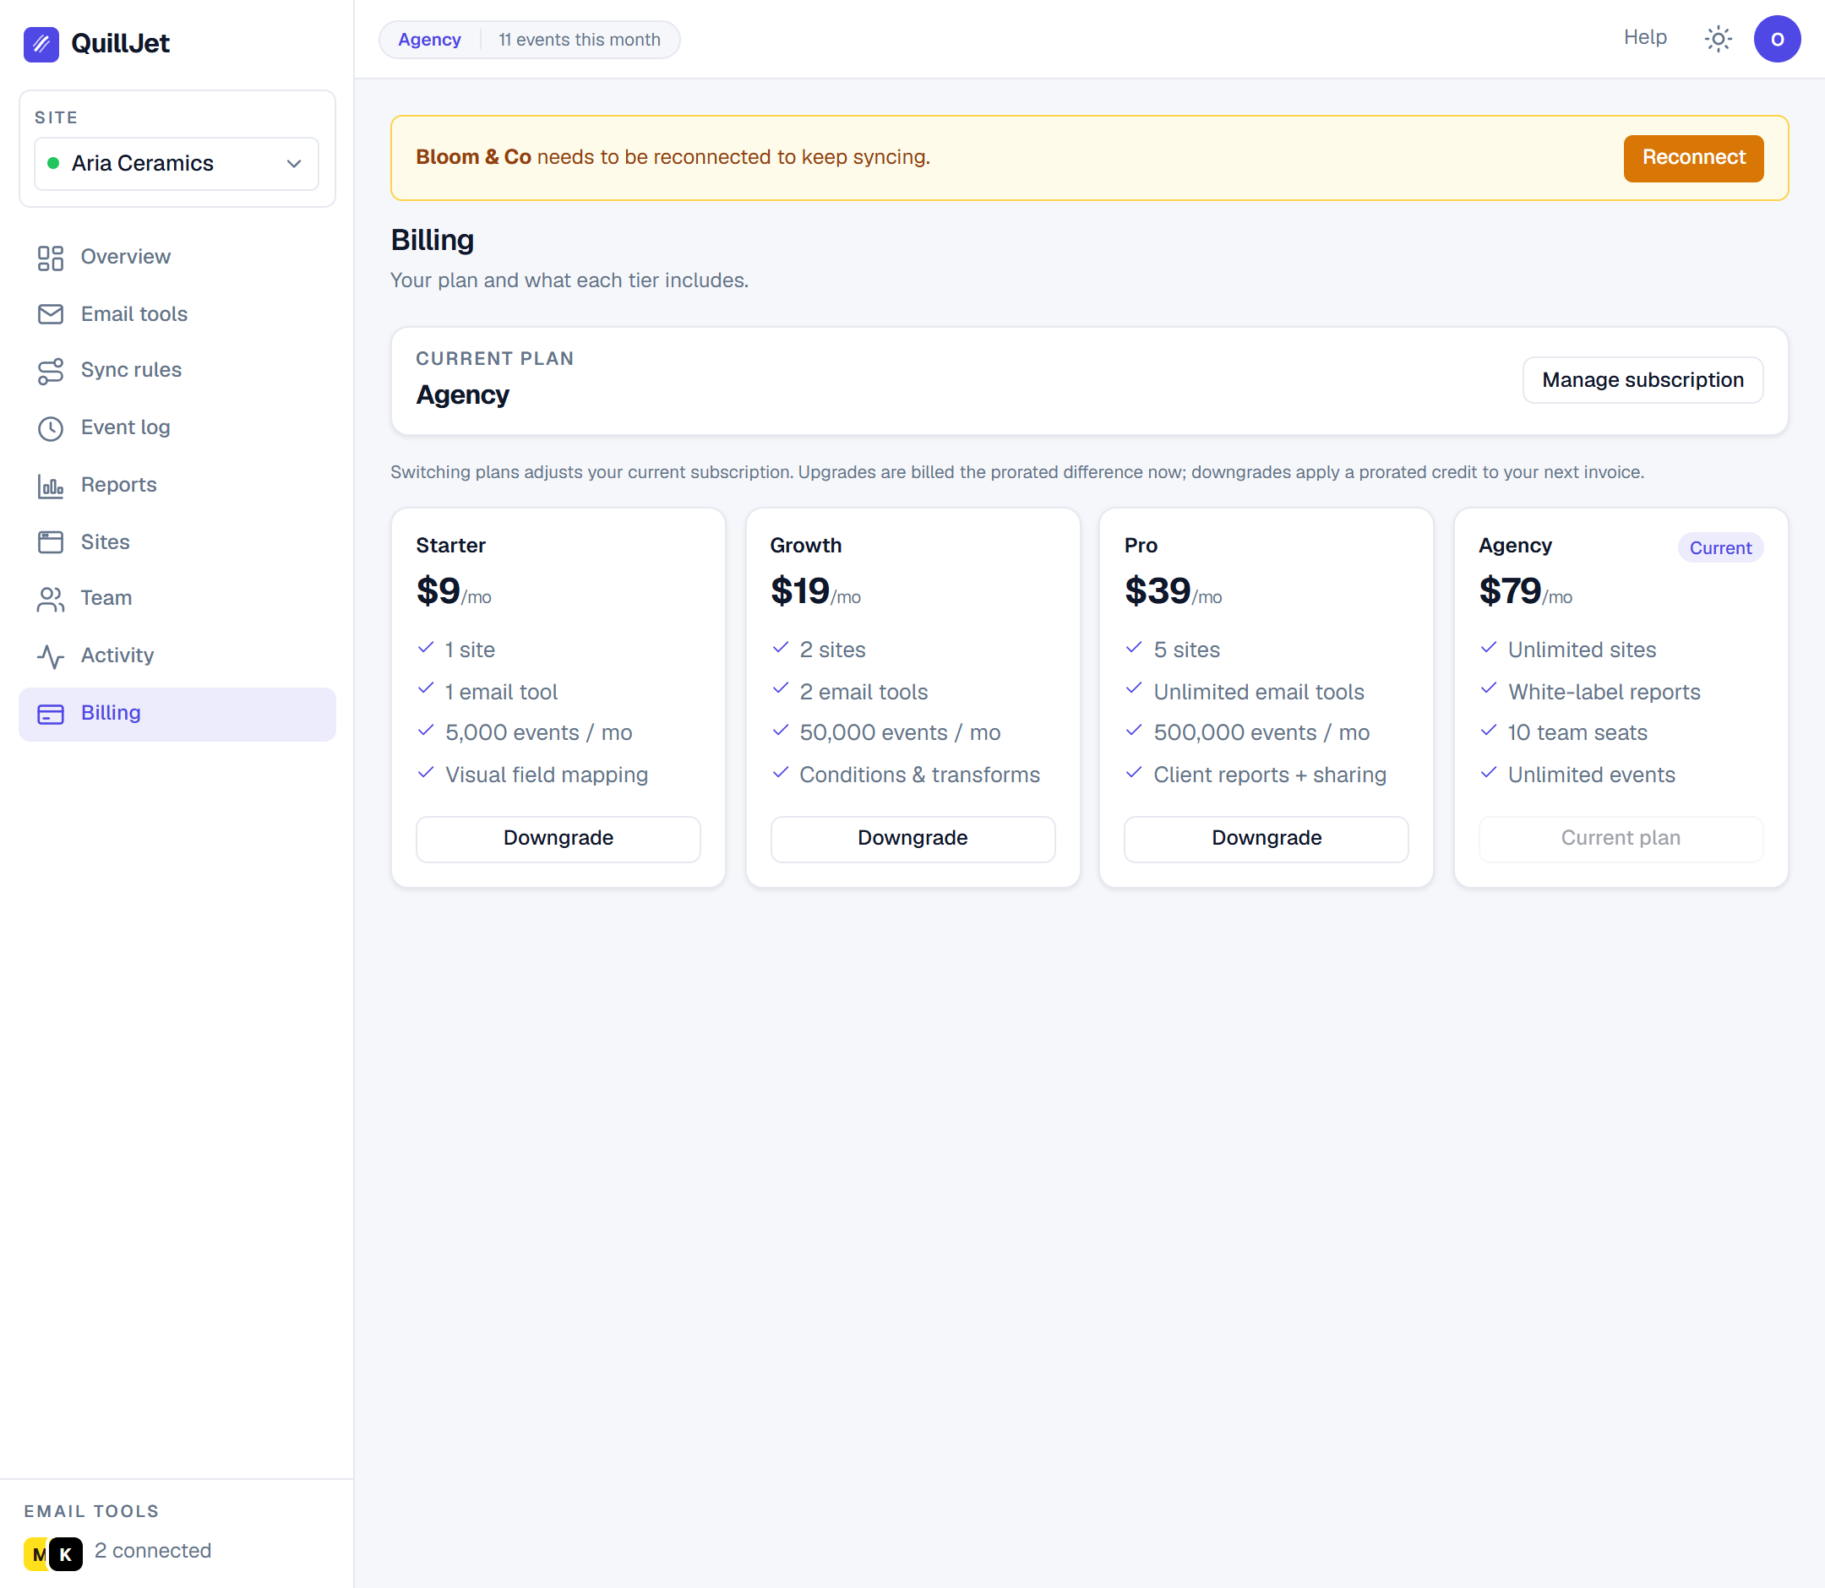The height and width of the screenshot is (1588, 1825).
Task: Navigate to Sync rules
Action: coord(177,371)
